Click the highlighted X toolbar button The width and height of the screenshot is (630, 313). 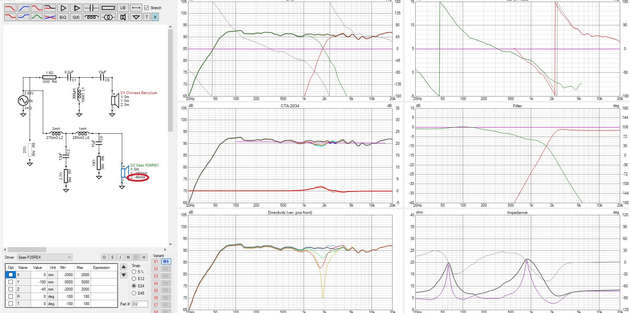(x=155, y=17)
